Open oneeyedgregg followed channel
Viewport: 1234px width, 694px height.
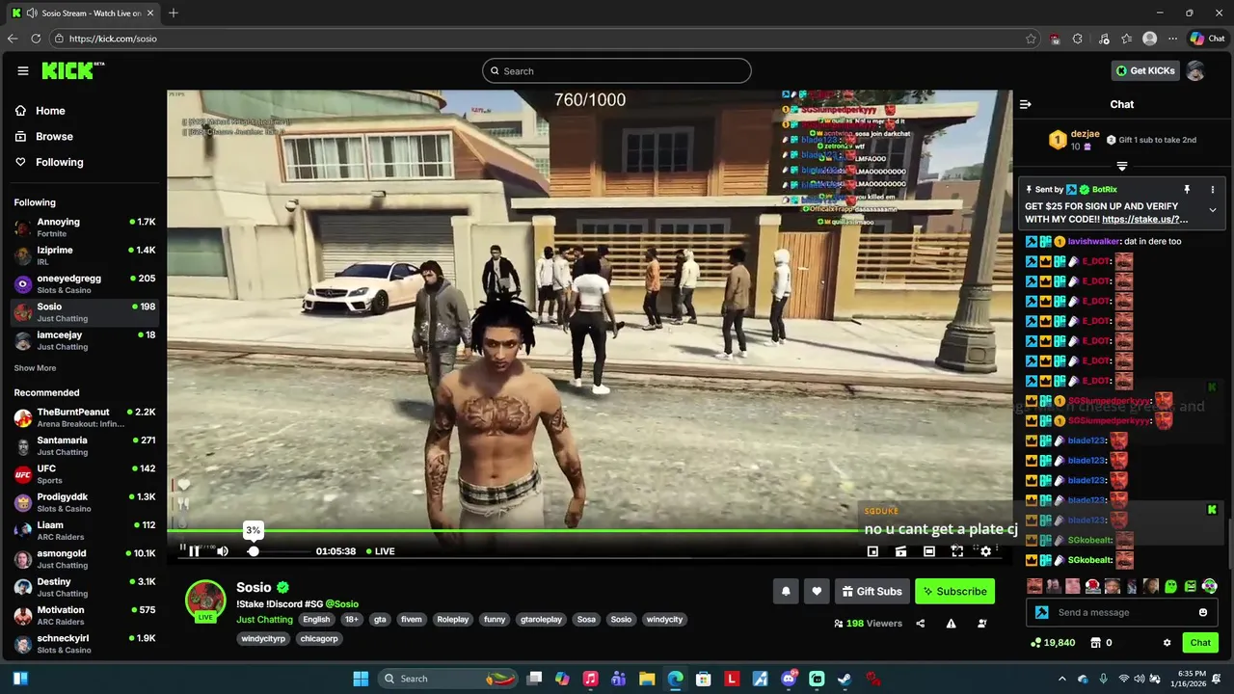tap(84, 283)
